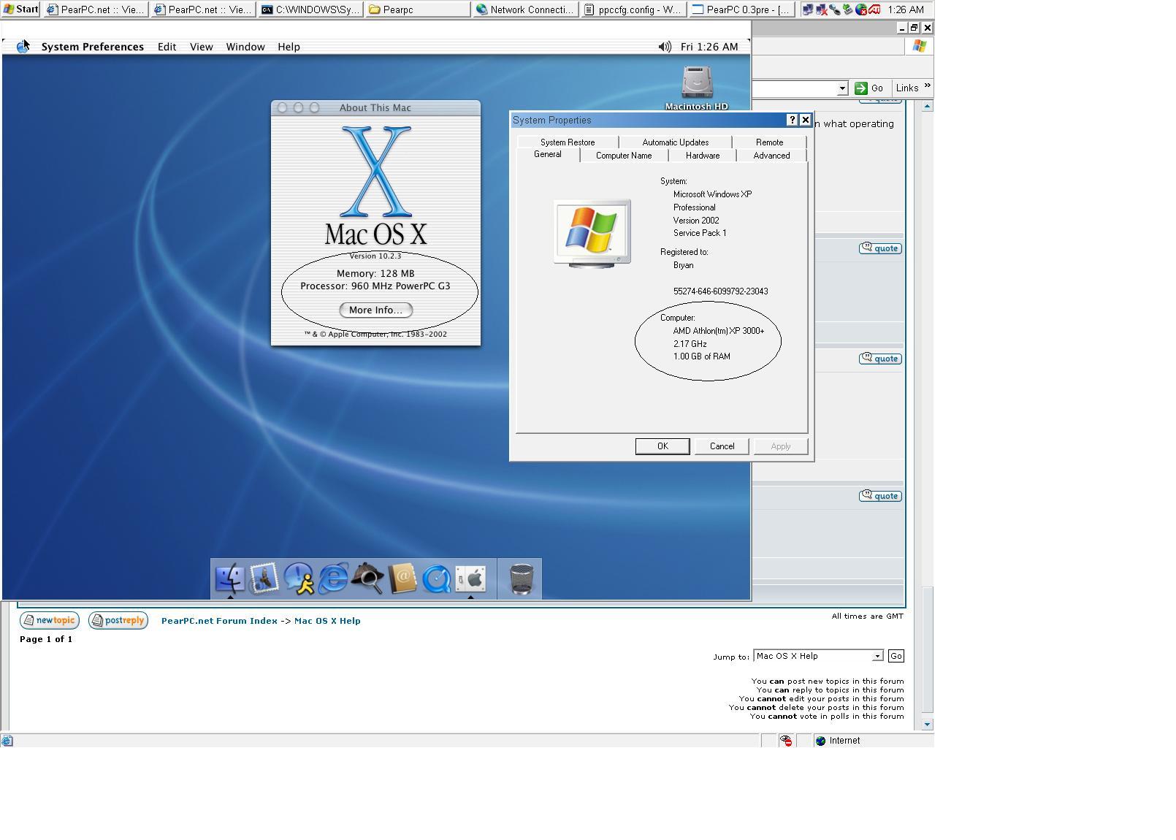Switch to the Network Connections taskbar window
This screenshot has width=1176, height=840.
point(524,9)
